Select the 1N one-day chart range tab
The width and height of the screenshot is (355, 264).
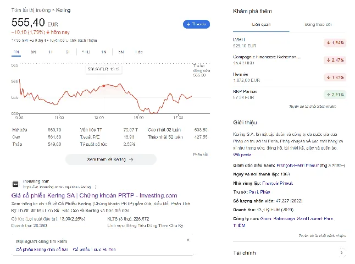[16, 52]
